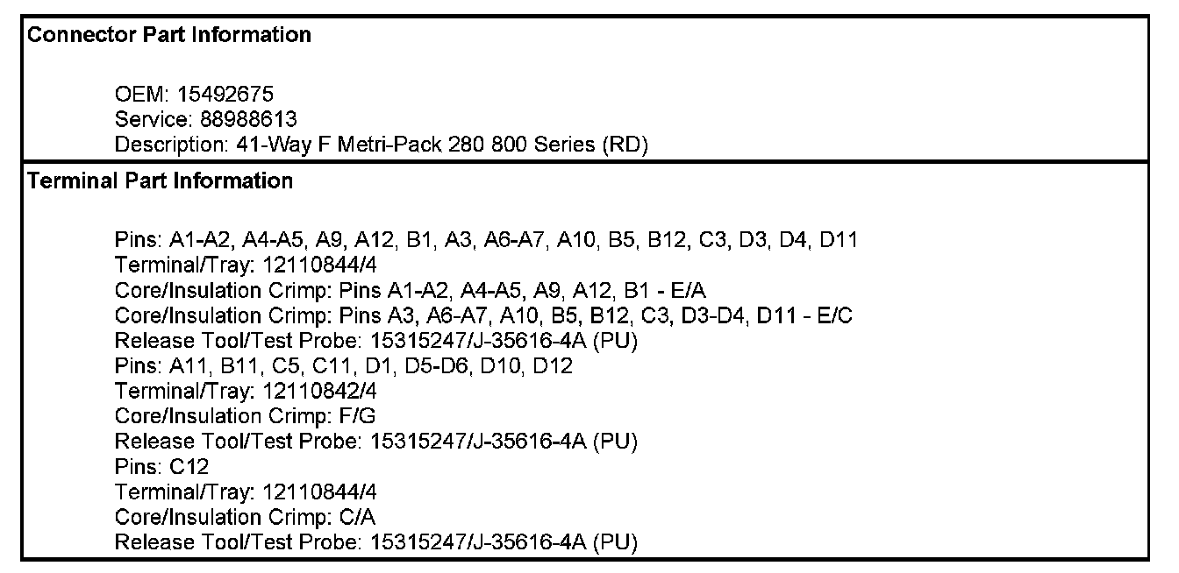The width and height of the screenshot is (1179, 573).
Task: Click the Terminal Part Information heading
Action: pos(161,181)
